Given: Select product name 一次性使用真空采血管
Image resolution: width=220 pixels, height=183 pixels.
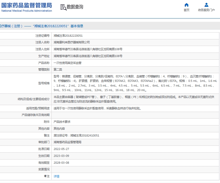Looking at the screenshot, I should 68,63.
